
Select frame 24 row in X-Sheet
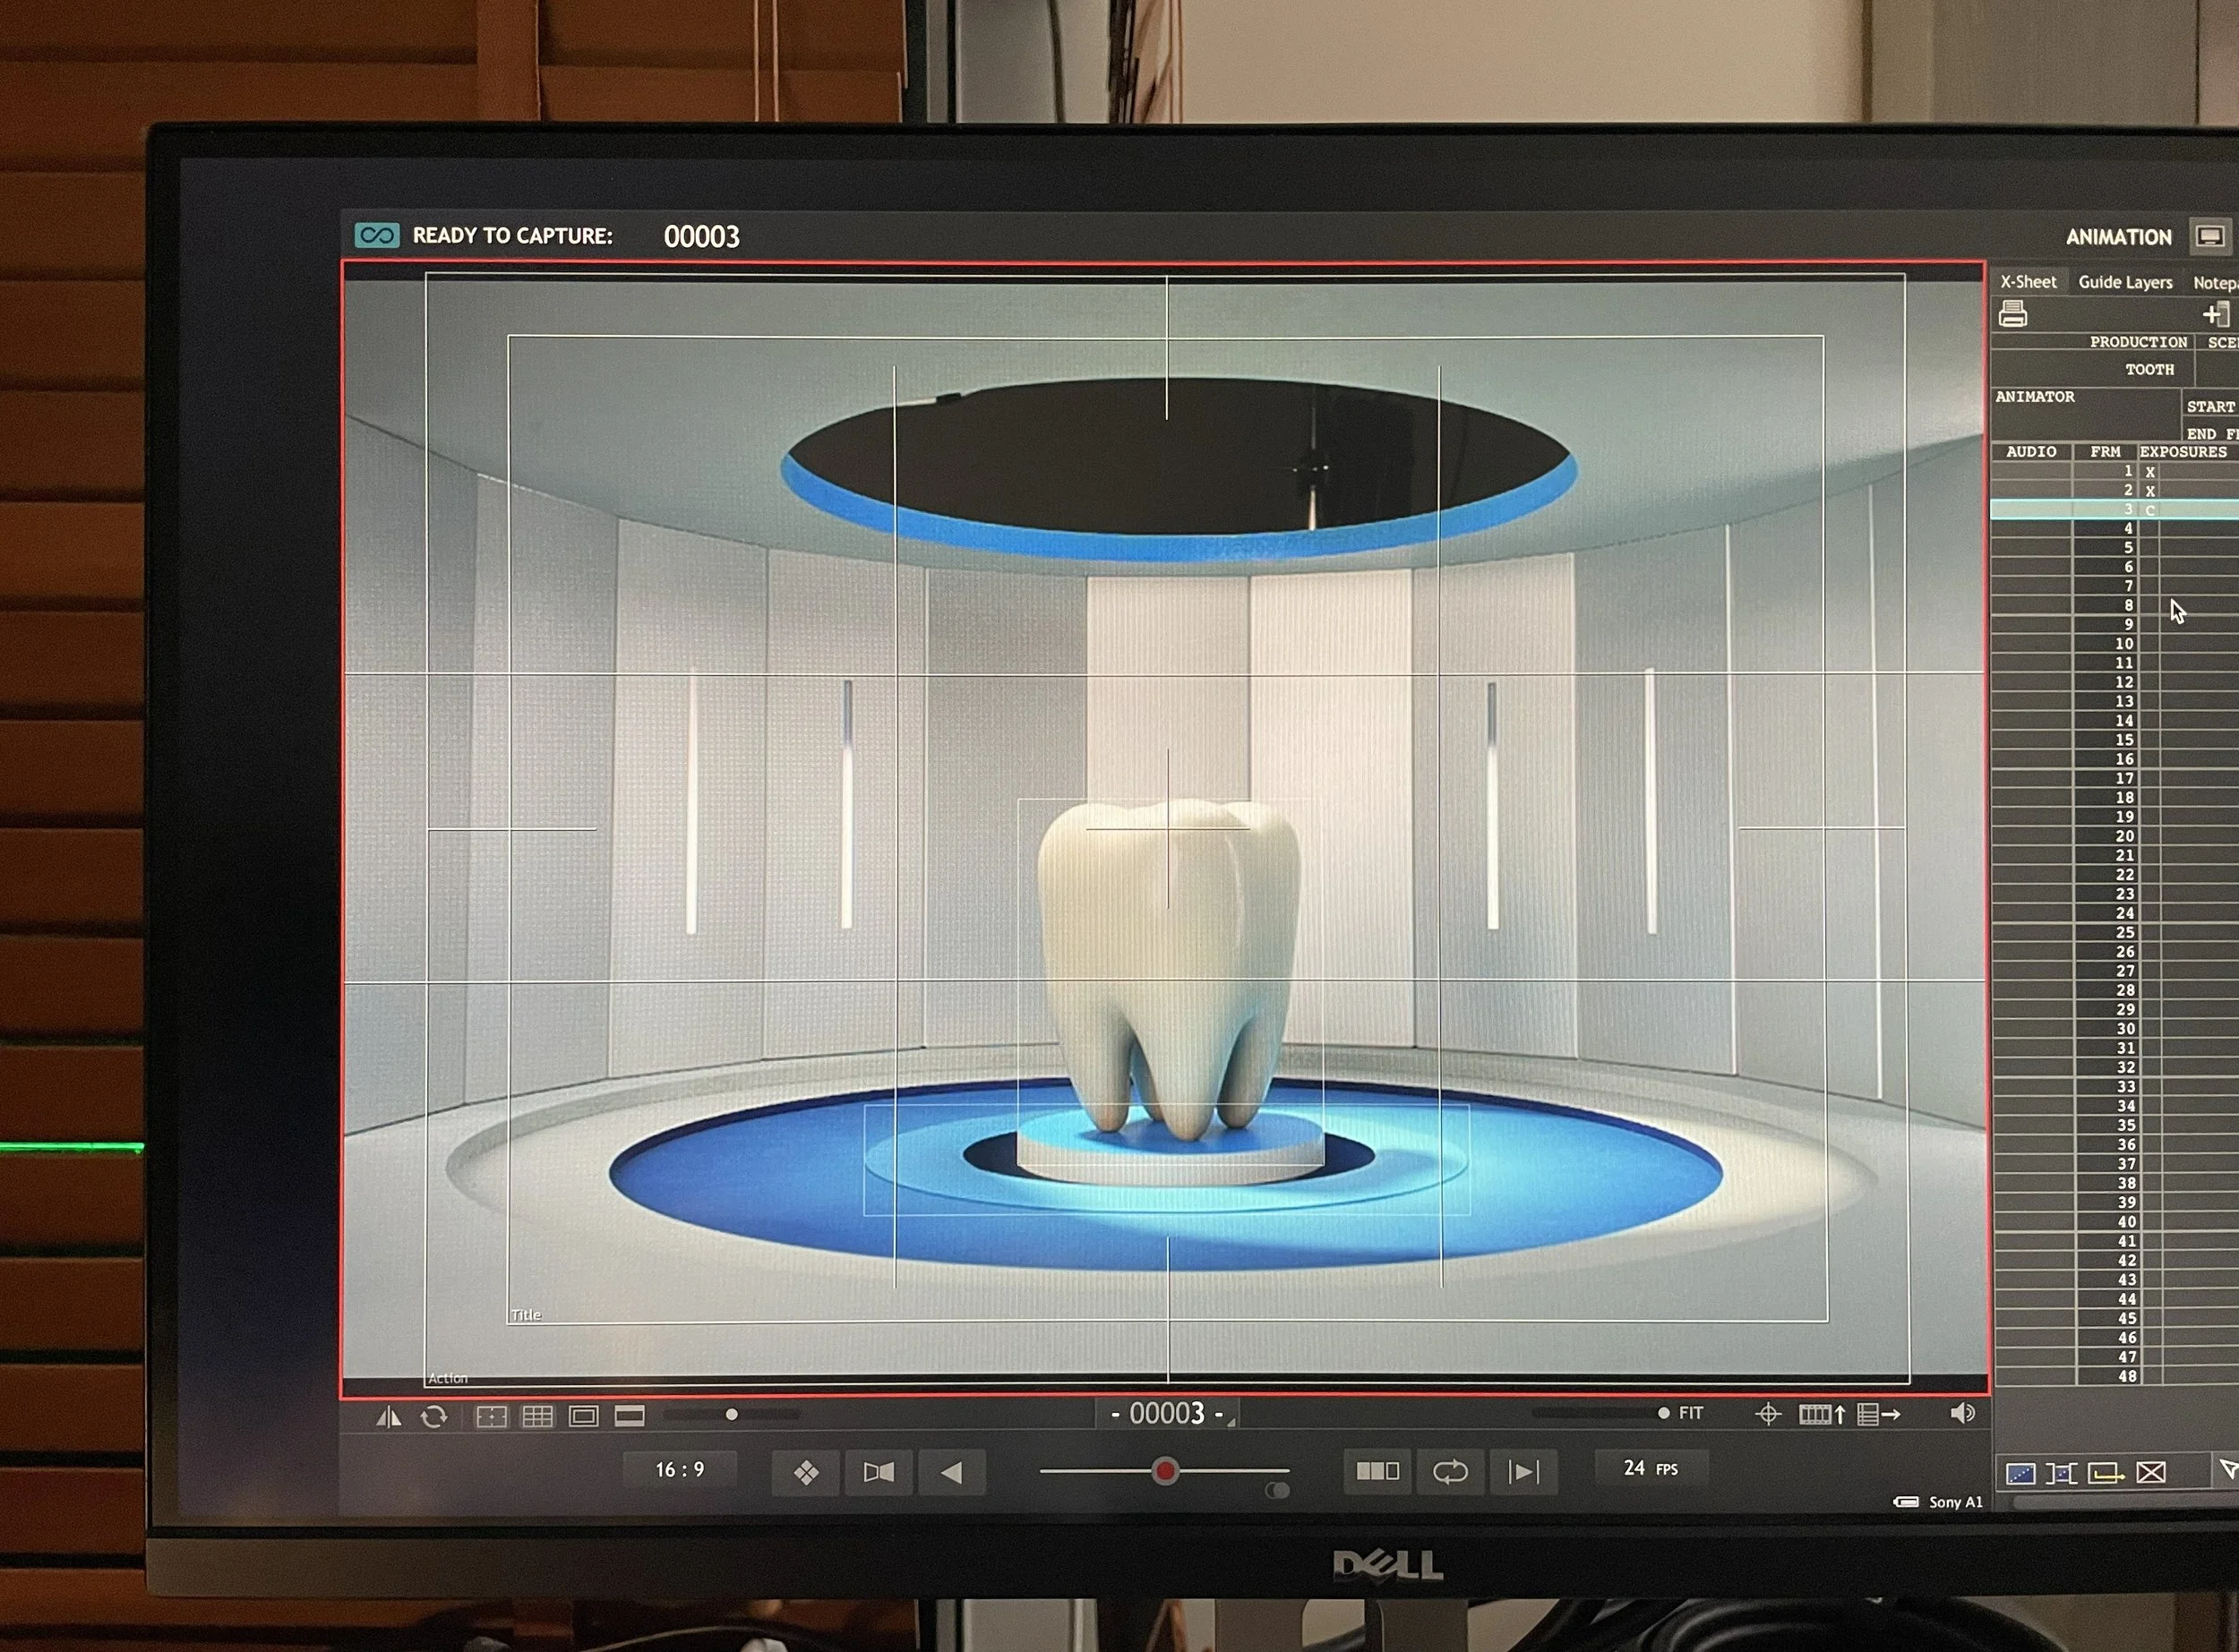(2114, 913)
